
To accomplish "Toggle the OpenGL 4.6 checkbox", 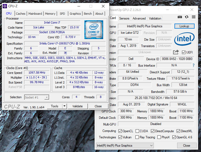I will tap(174, 137).
